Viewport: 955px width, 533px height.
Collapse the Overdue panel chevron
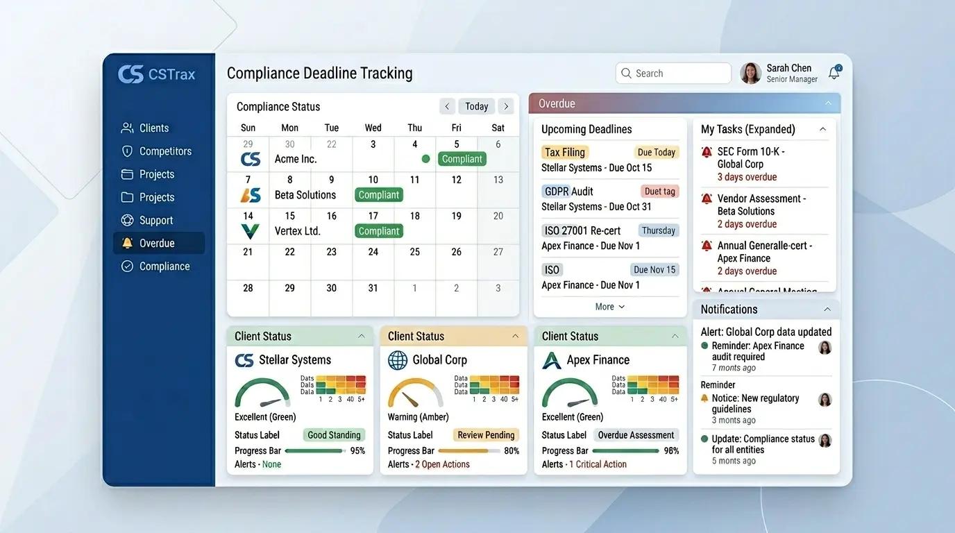(x=828, y=103)
